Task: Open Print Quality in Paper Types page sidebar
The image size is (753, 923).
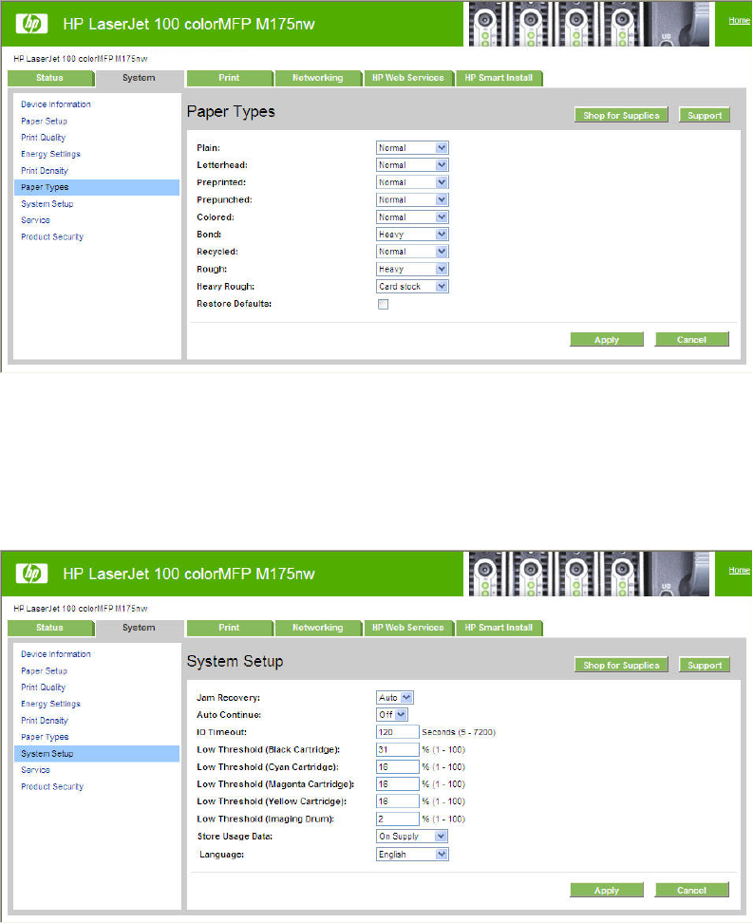Action: click(x=44, y=138)
